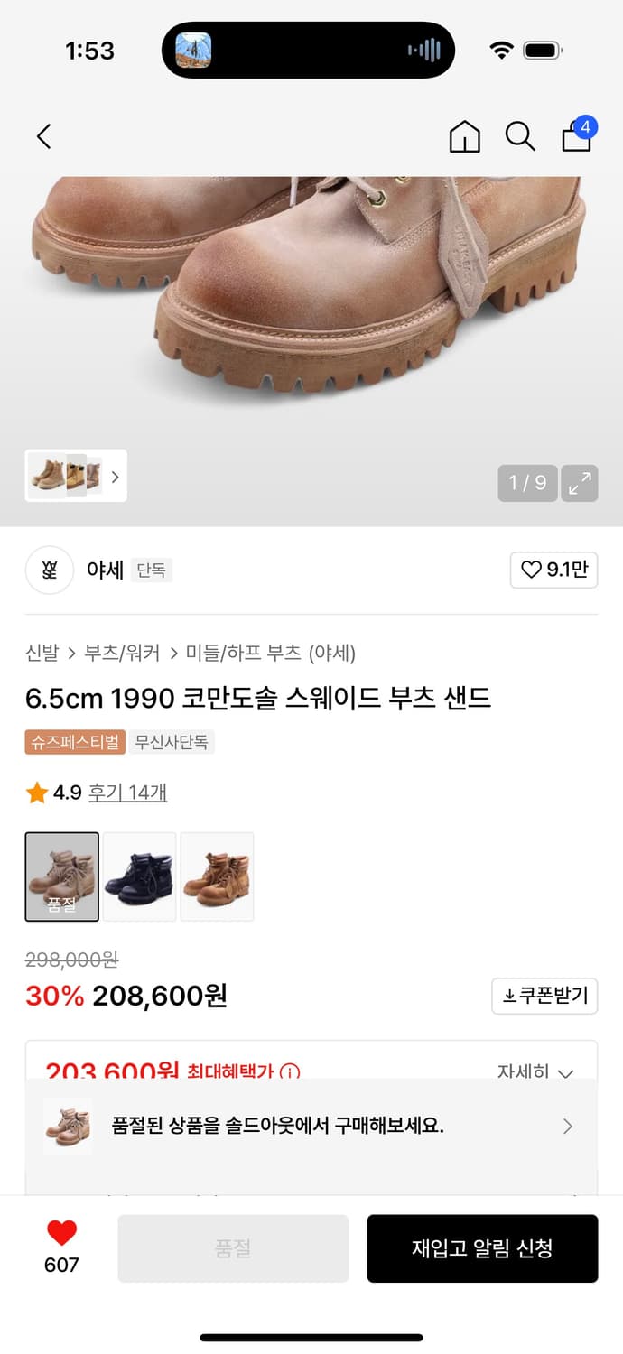Viewport: 623px width, 1354px height.
Task: Tap the max benefit price info icon
Action: pos(290,1071)
